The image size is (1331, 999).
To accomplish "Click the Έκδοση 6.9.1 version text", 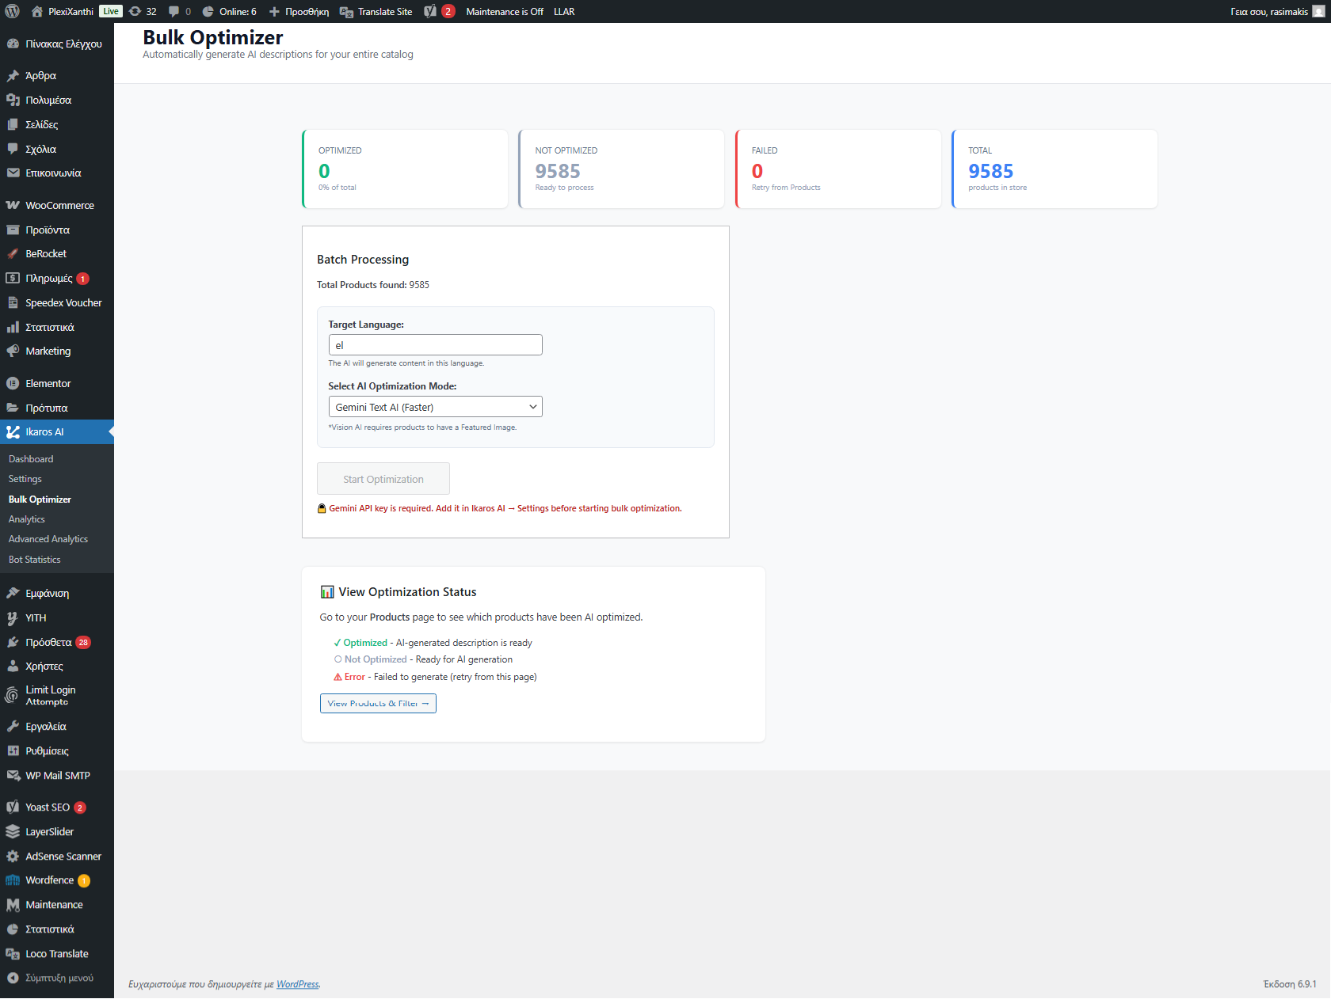I will (1290, 984).
